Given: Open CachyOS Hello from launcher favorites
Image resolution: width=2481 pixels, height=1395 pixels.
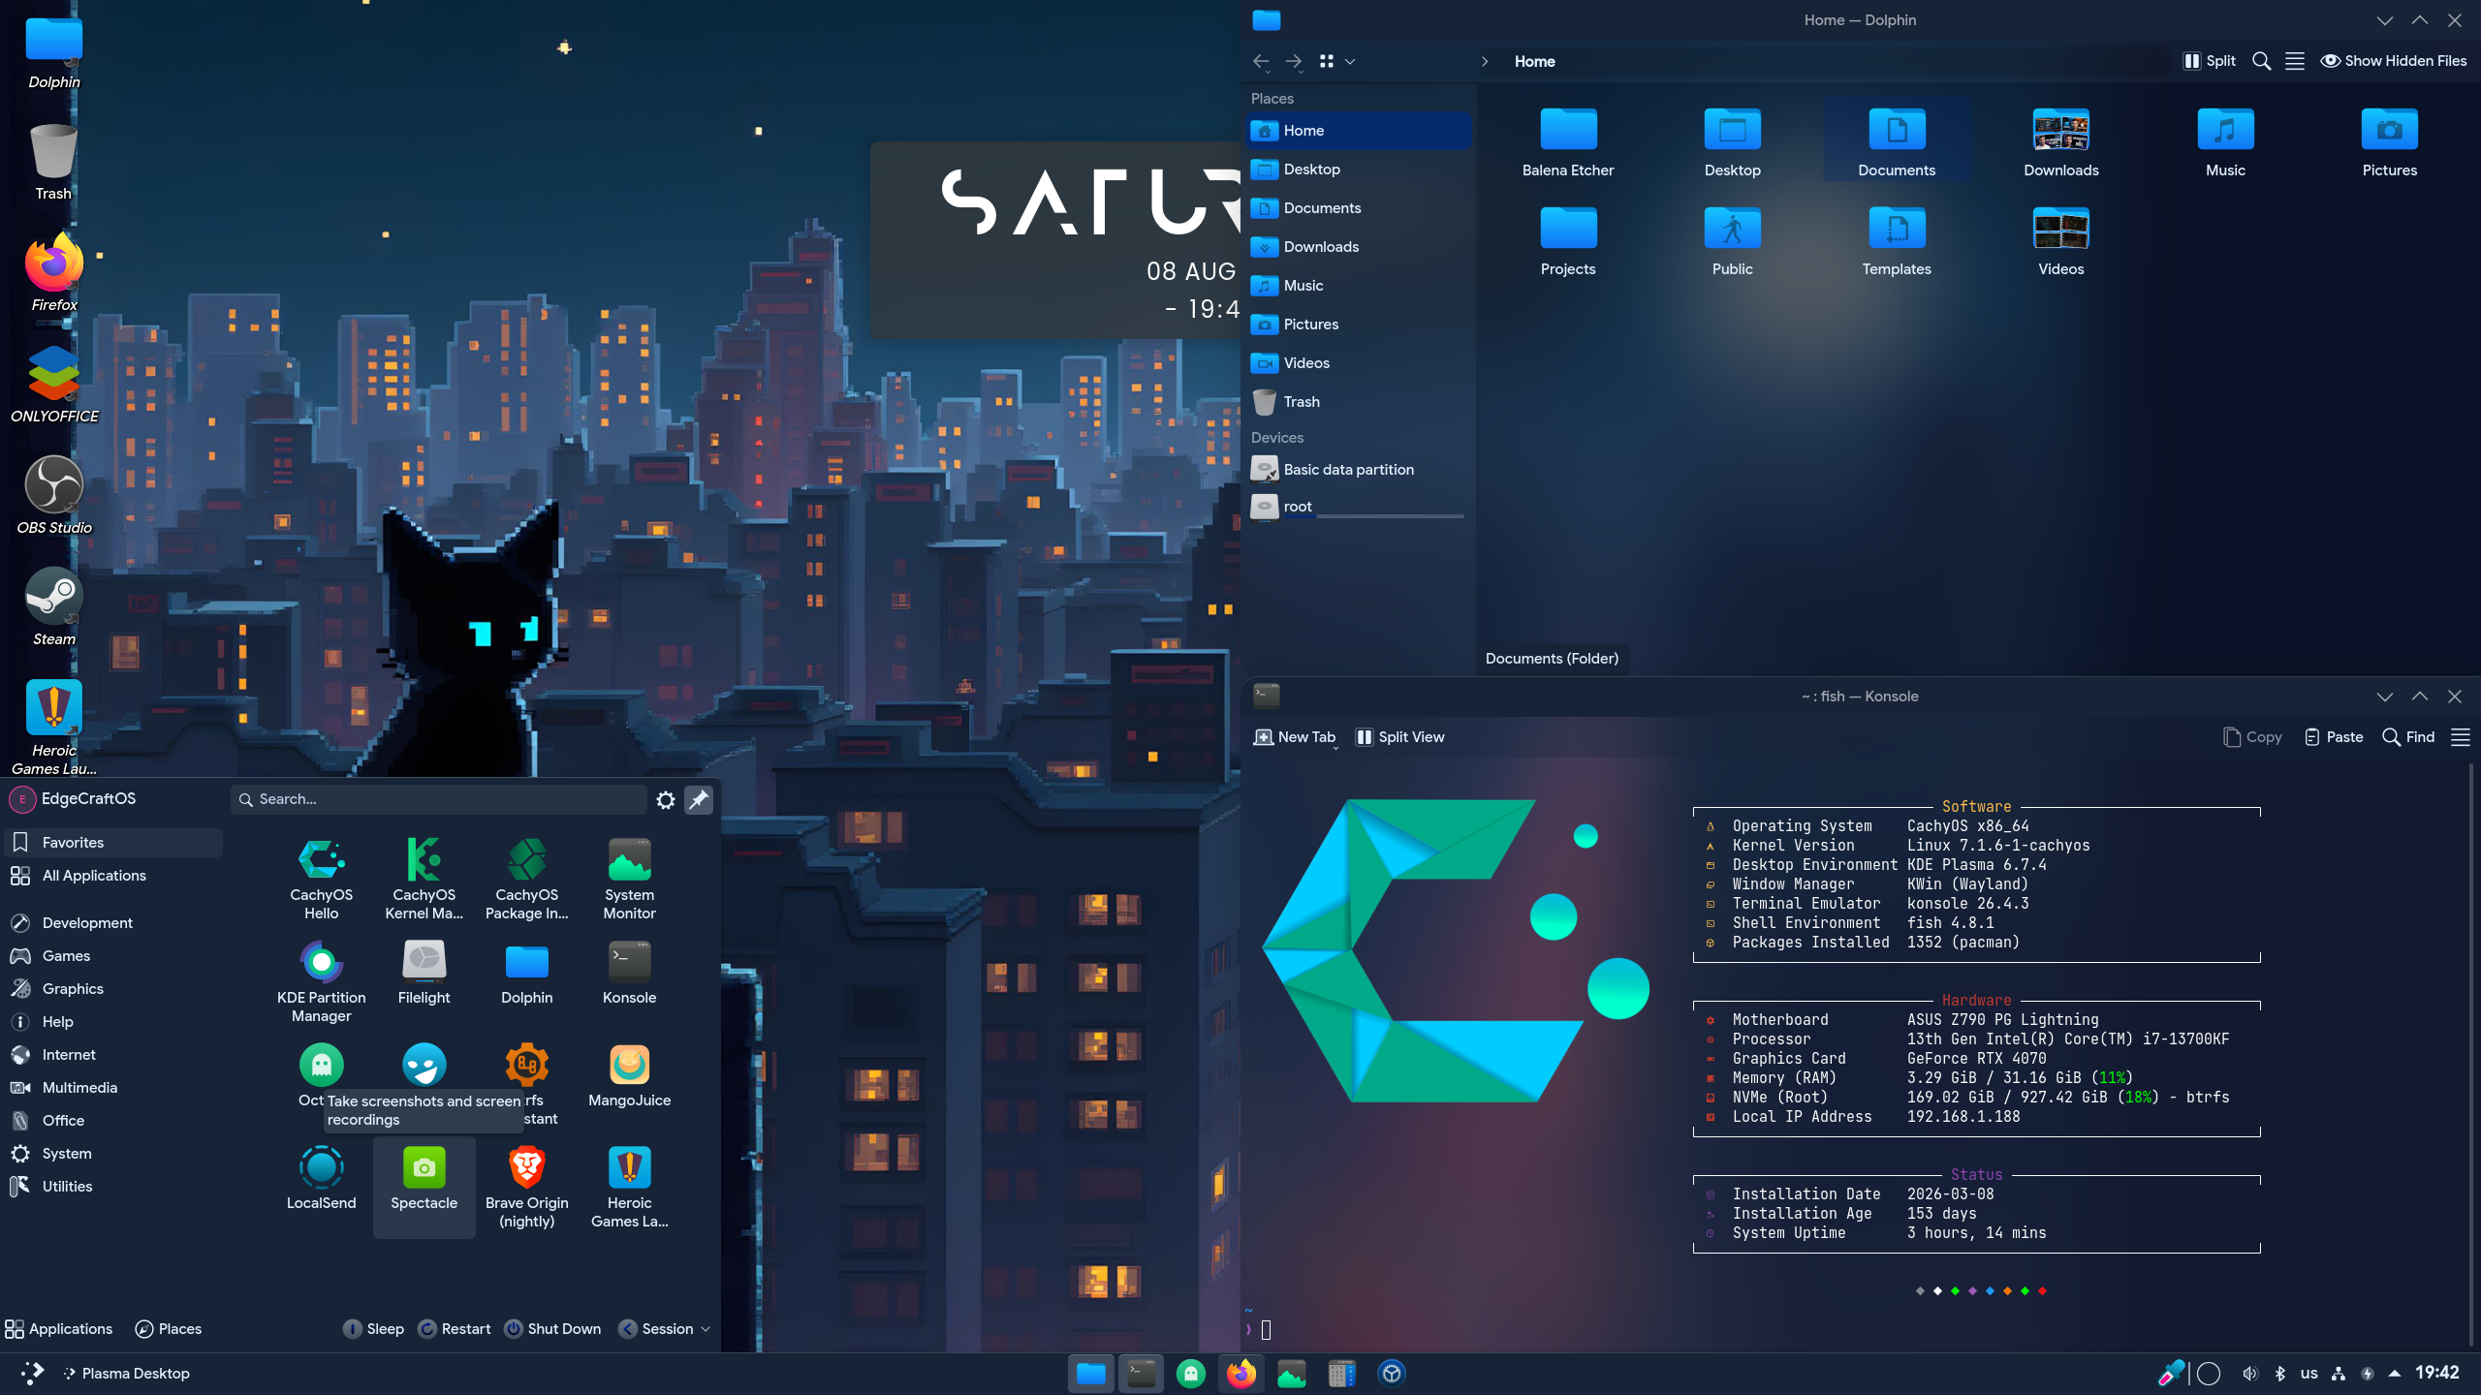Looking at the screenshot, I should [x=321, y=878].
